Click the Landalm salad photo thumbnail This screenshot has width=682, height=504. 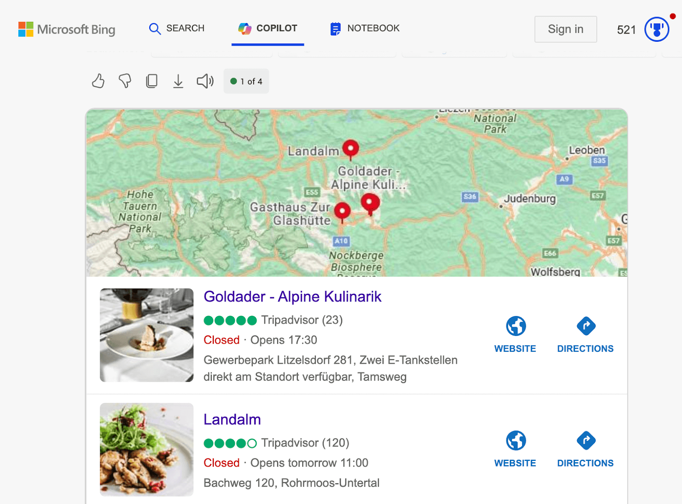pos(147,449)
